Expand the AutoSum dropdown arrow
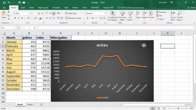This screenshot has height=110, width=196. tap(168, 12)
